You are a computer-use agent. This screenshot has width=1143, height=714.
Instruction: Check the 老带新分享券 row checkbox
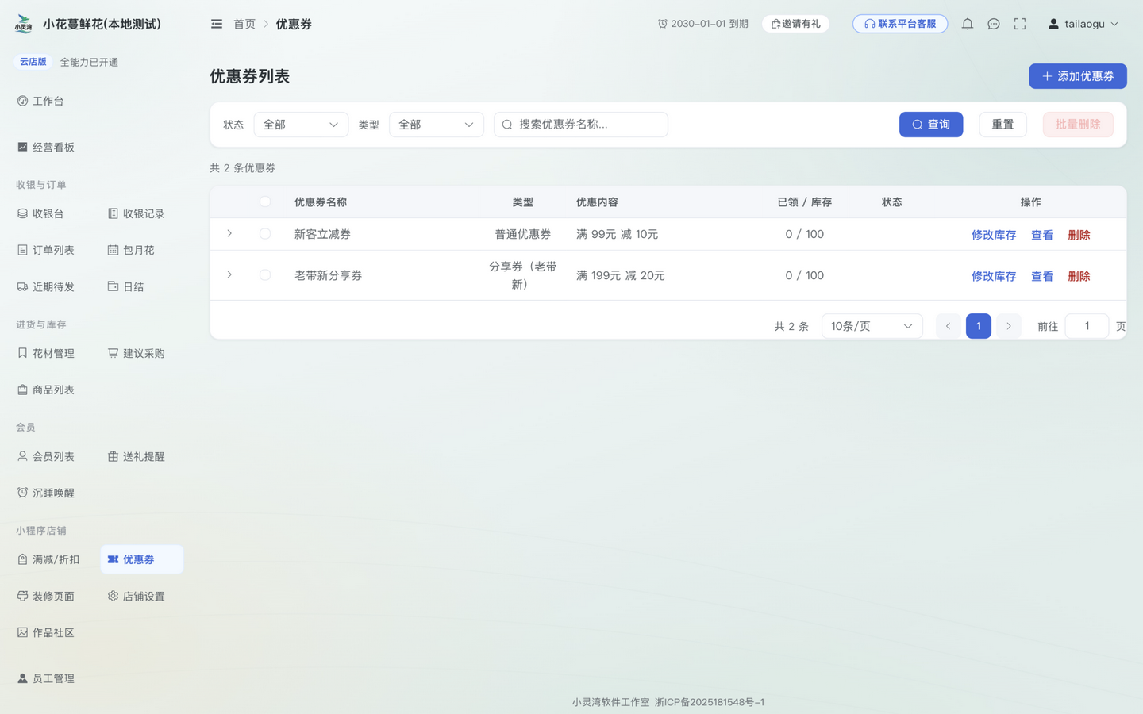pos(265,275)
